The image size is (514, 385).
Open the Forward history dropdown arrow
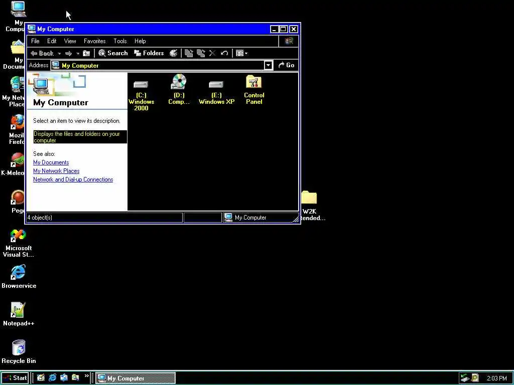click(78, 53)
